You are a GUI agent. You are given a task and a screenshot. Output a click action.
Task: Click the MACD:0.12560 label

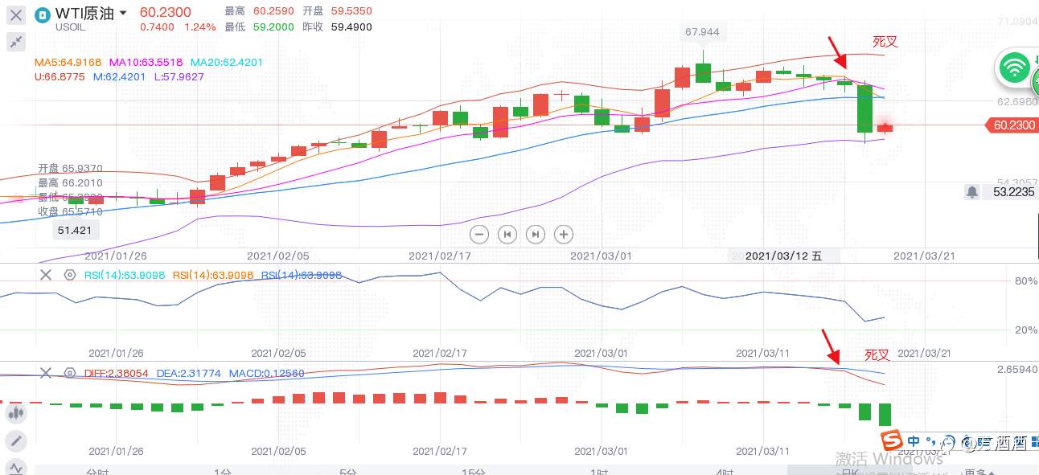click(x=267, y=373)
